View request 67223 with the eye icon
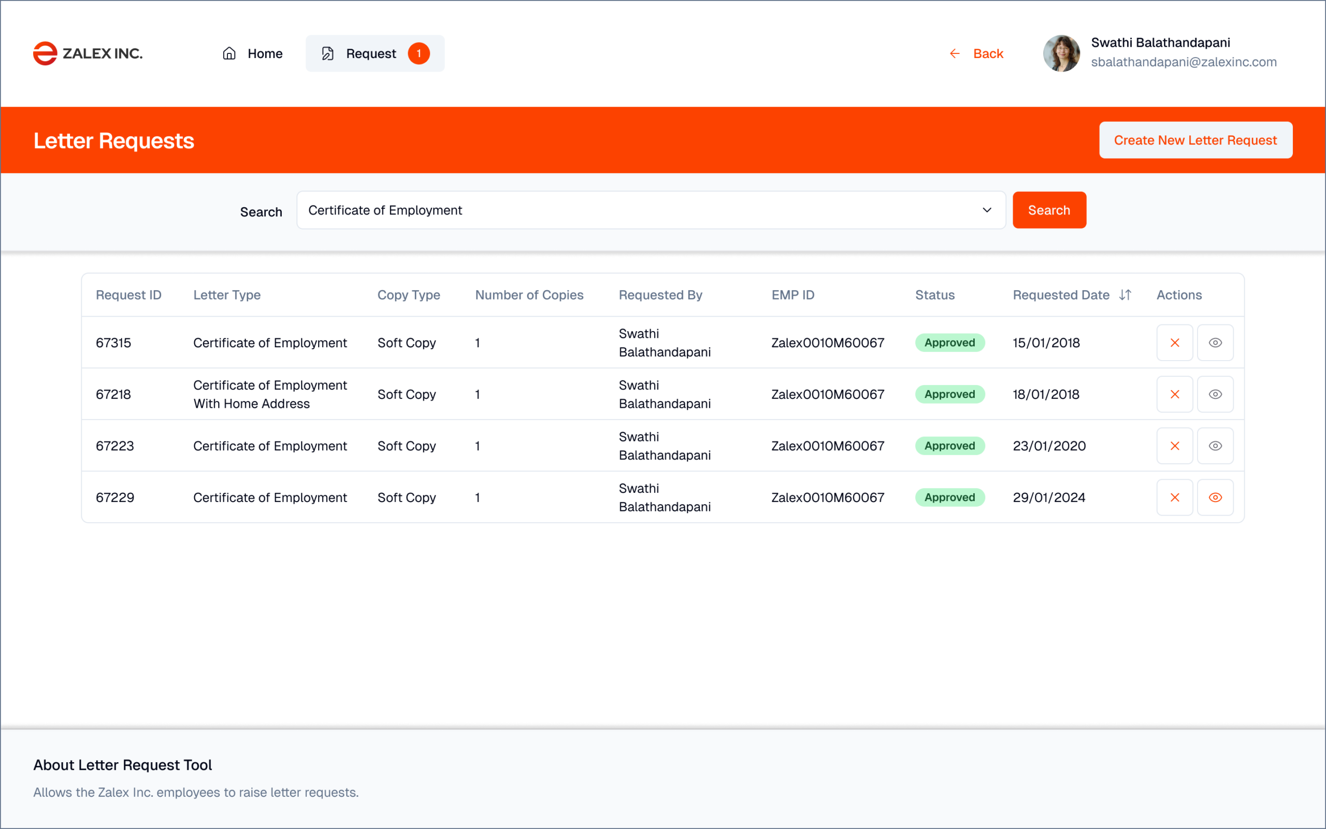Image resolution: width=1326 pixels, height=829 pixels. coord(1215,446)
